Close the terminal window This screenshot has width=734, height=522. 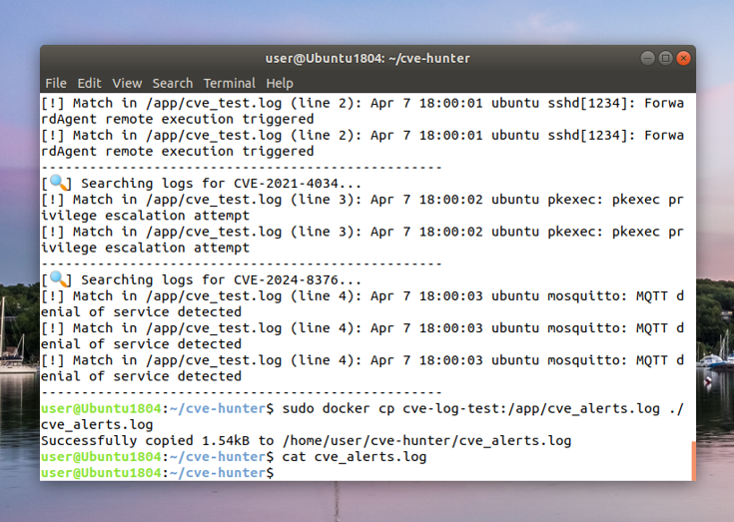pos(683,59)
